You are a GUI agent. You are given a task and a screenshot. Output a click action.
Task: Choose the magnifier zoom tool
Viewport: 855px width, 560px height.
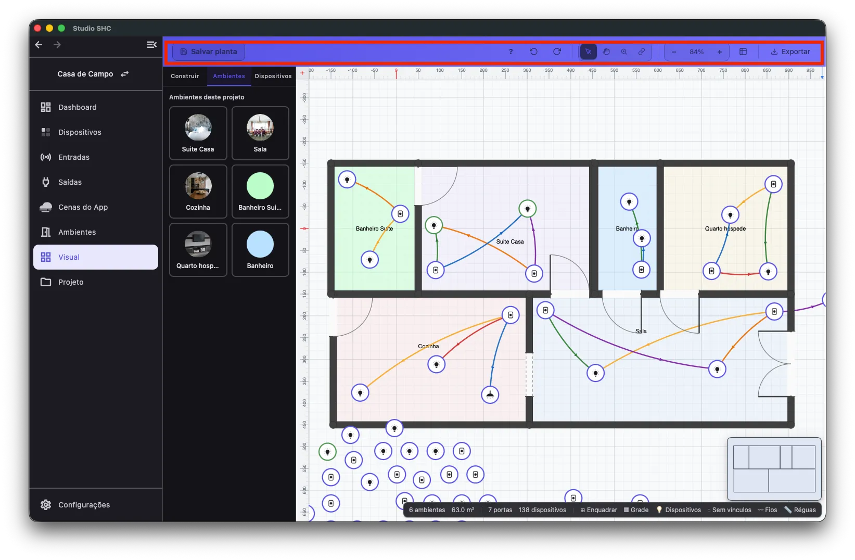click(x=624, y=52)
